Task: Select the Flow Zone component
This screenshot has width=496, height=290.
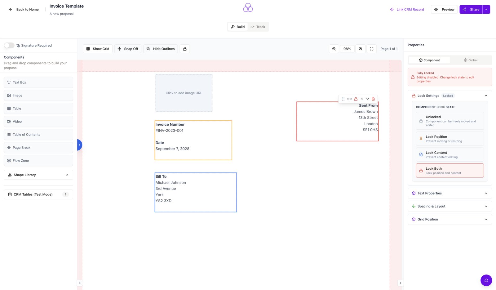Action: [38, 161]
